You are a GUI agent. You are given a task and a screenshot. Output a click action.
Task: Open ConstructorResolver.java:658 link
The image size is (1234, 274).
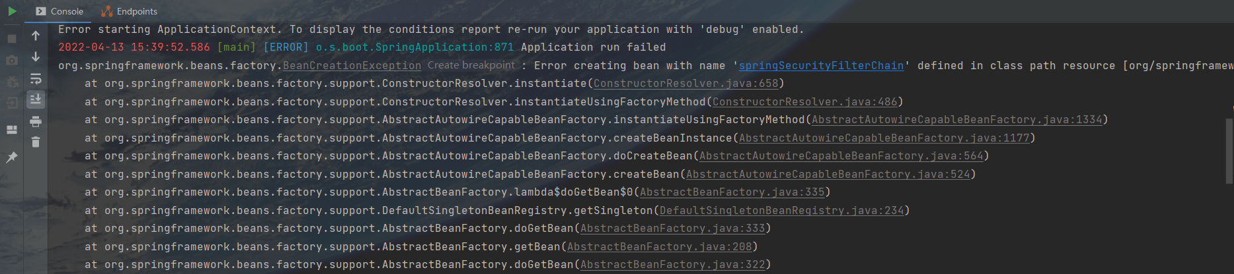point(685,84)
